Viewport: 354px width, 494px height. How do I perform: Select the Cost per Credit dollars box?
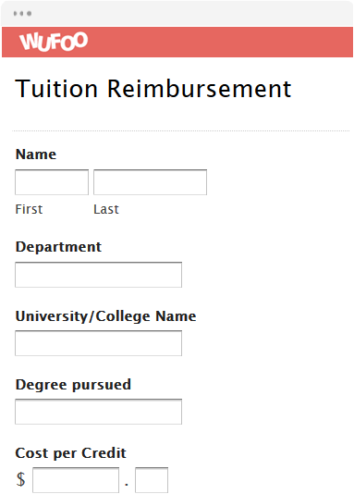tap(76, 480)
